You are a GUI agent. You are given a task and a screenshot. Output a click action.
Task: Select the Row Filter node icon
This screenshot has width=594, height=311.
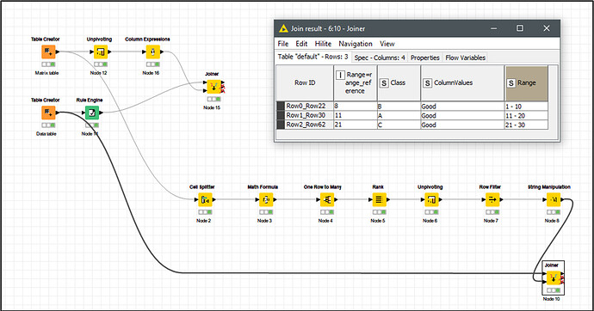(x=492, y=199)
